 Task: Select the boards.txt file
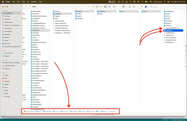click(x=173, y=30)
